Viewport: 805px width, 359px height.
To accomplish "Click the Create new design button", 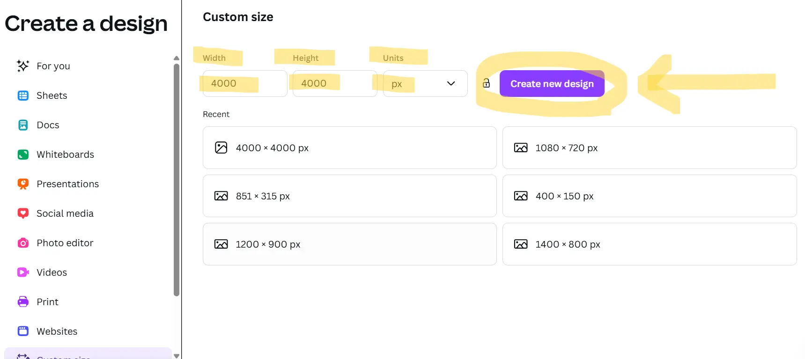I will [x=552, y=84].
